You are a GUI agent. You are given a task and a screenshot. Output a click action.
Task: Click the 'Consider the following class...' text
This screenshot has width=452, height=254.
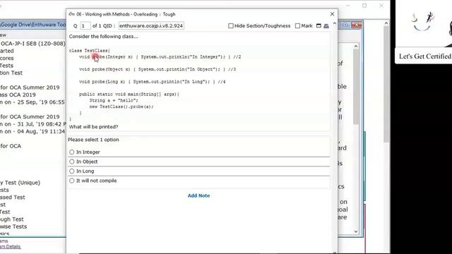[104, 36]
